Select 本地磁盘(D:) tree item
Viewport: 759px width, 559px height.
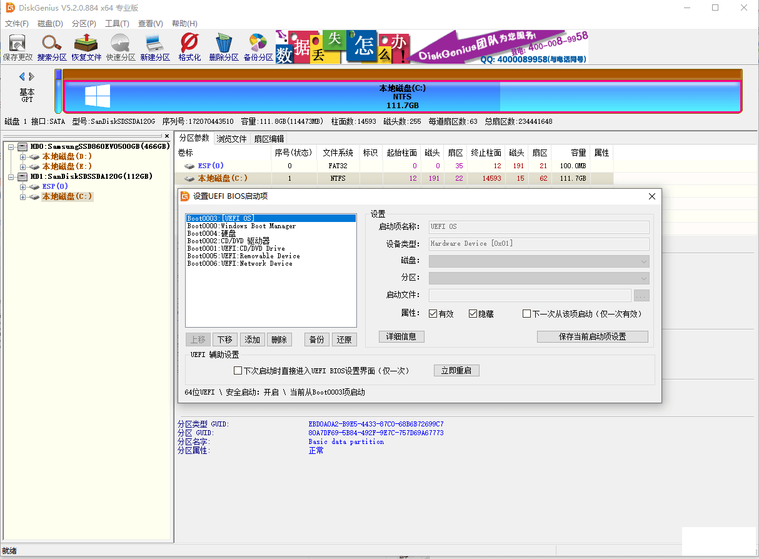67,156
